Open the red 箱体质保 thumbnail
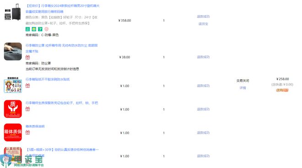This screenshot has width=302, height=168. point(13,132)
